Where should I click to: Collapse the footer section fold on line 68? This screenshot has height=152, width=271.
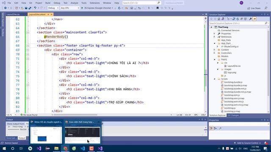tap(28, 46)
